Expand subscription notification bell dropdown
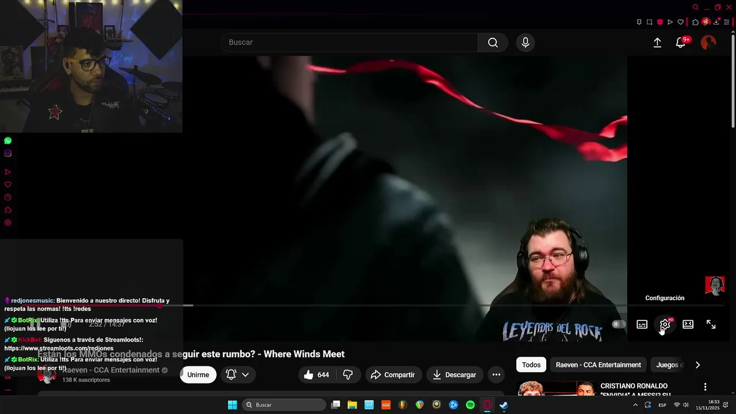This screenshot has height=414, width=736. [x=237, y=375]
